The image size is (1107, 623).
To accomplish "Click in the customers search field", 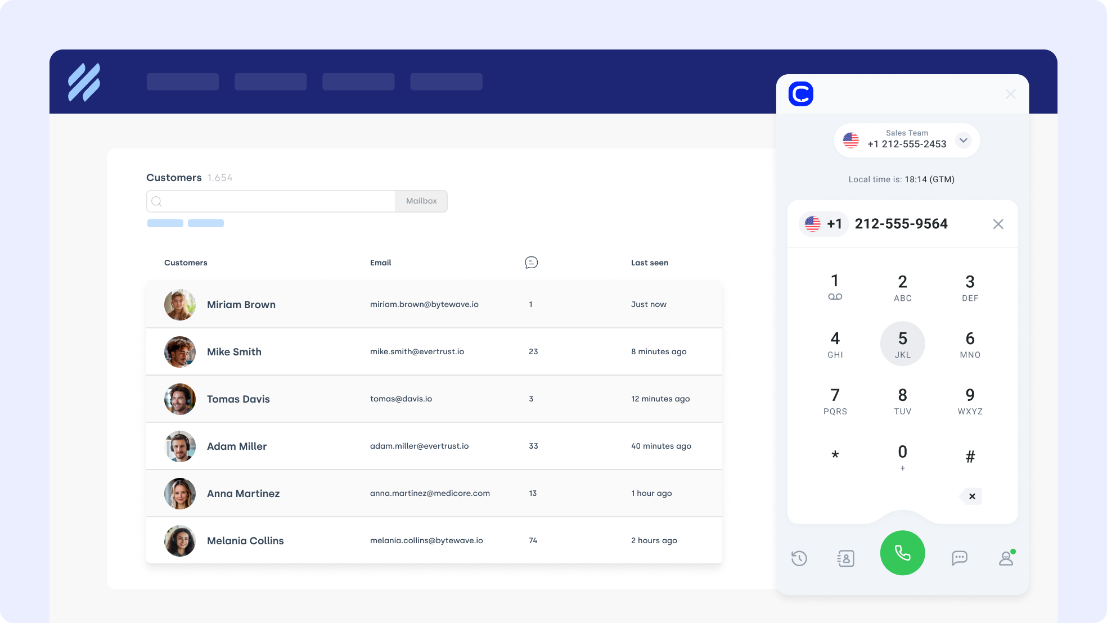I will pyautogui.click(x=276, y=201).
